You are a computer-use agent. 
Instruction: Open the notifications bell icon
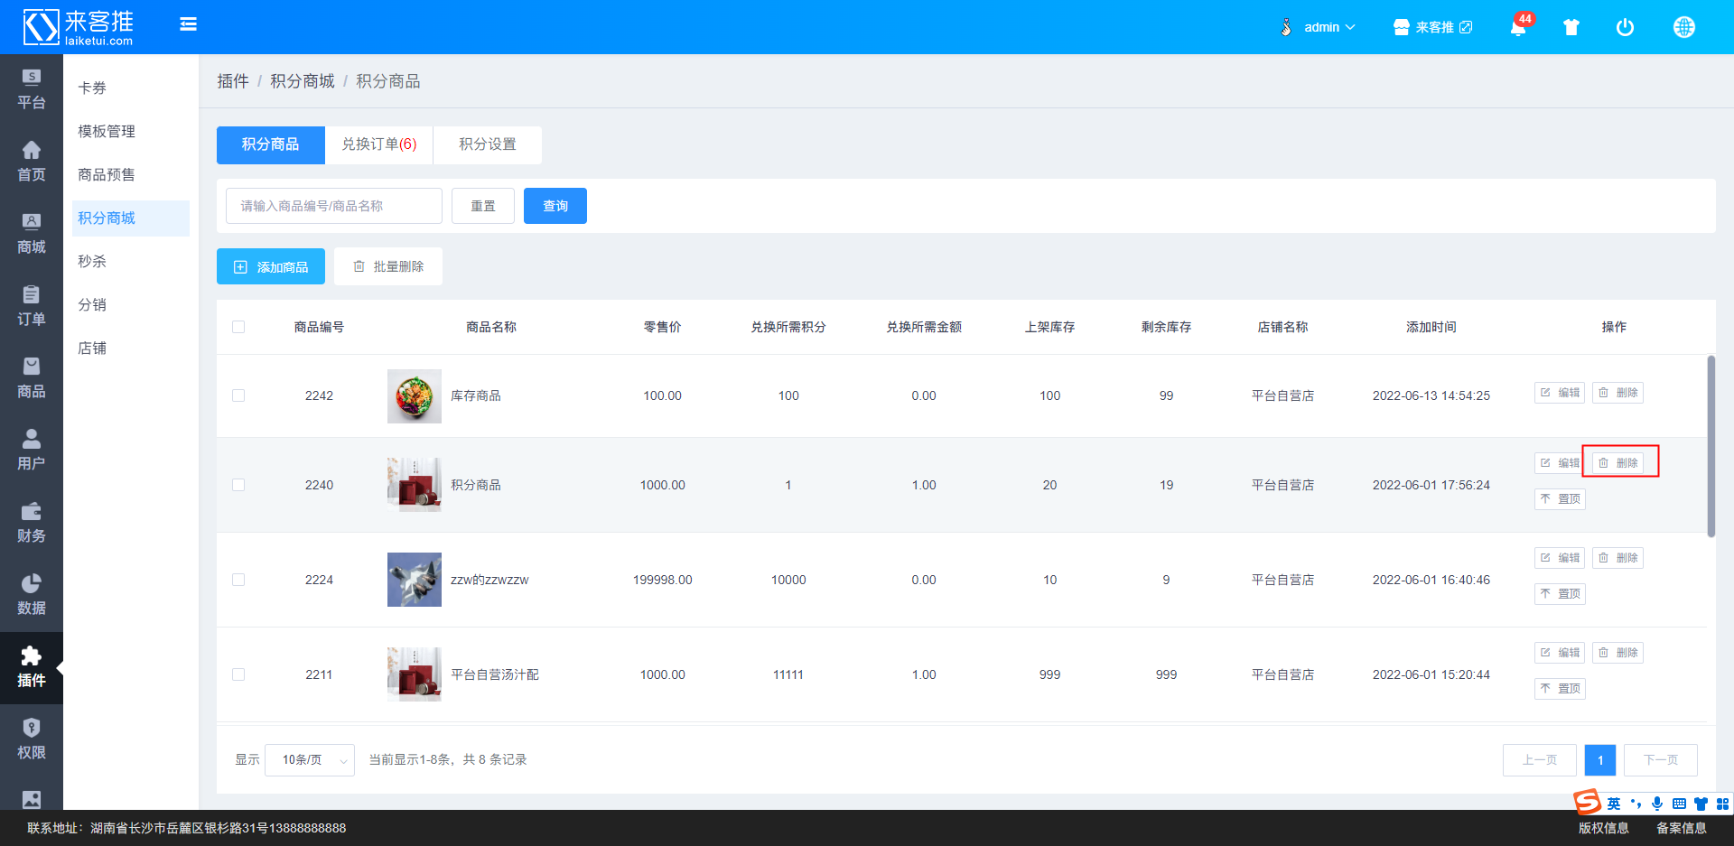click(1518, 27)
